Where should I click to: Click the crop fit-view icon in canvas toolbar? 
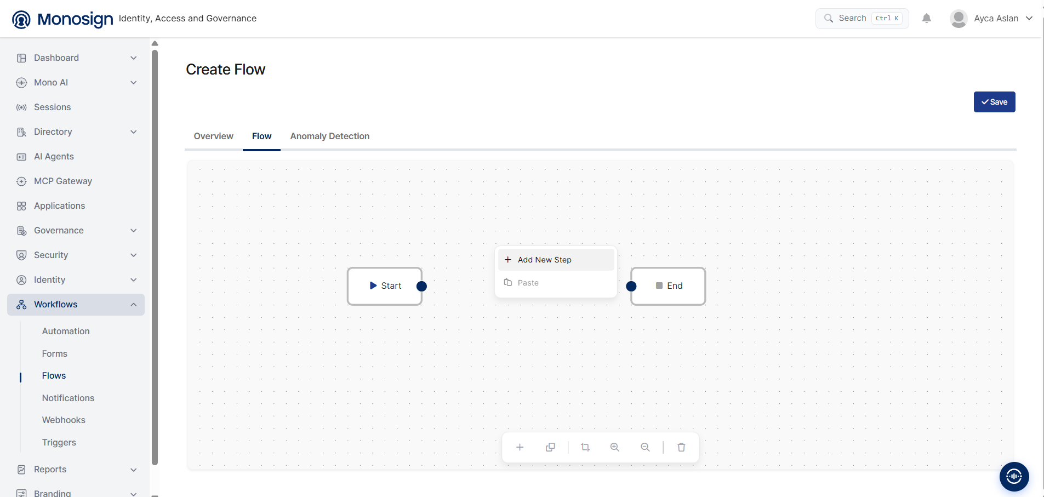coord(585,447)
